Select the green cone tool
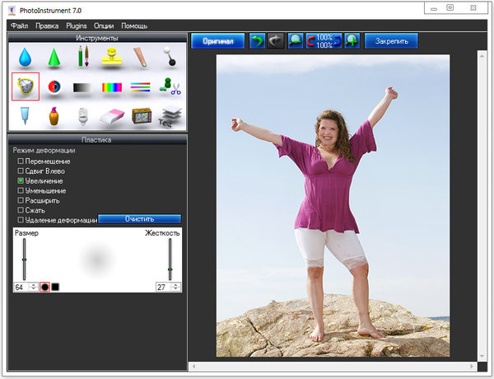Screen dimensions: 494x379 [x=54, y=58]
